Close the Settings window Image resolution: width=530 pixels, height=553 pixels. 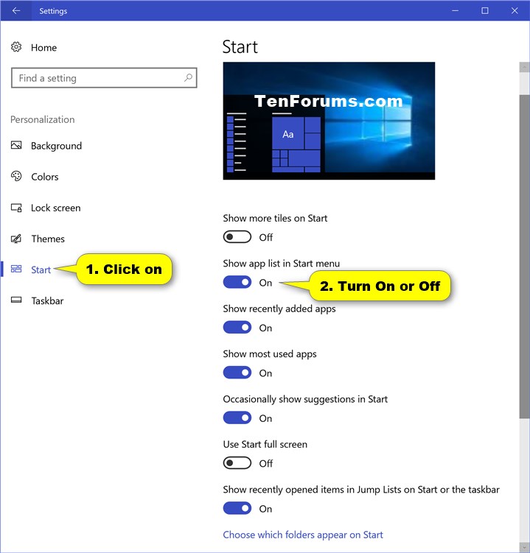(x=515, y=10)
